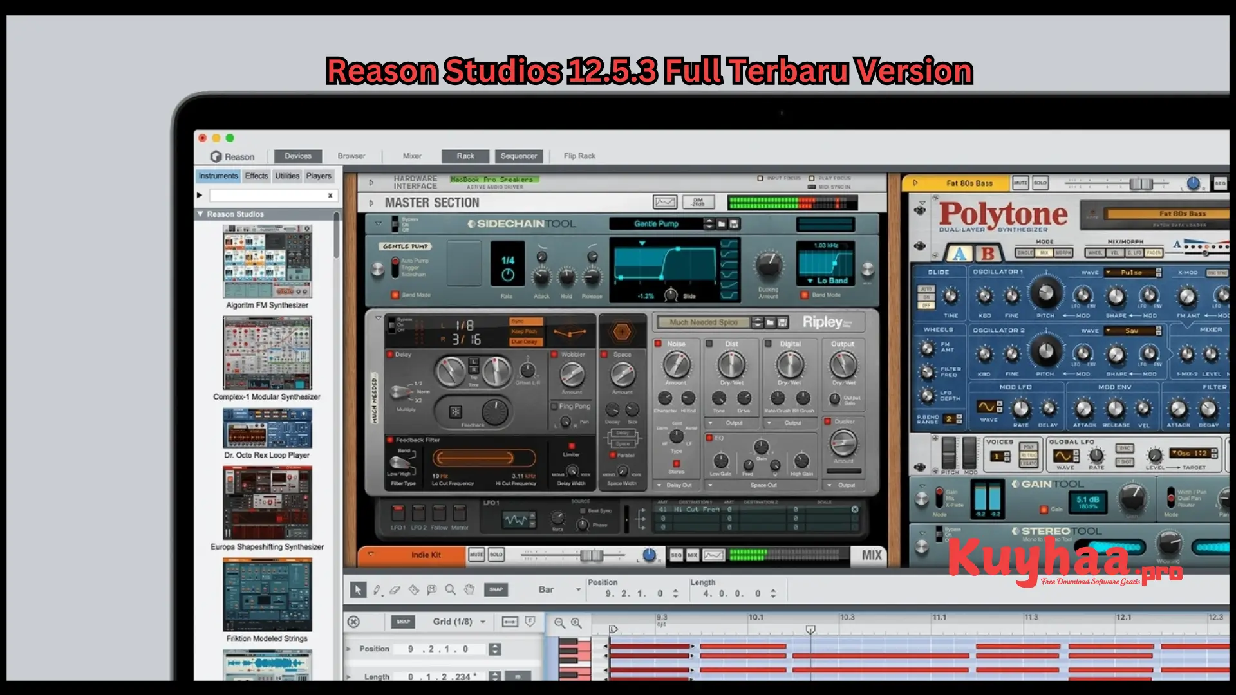Screen dimensions: 1236x695
Task: Solo the Indie Kit channel
Action: point(496,555)
